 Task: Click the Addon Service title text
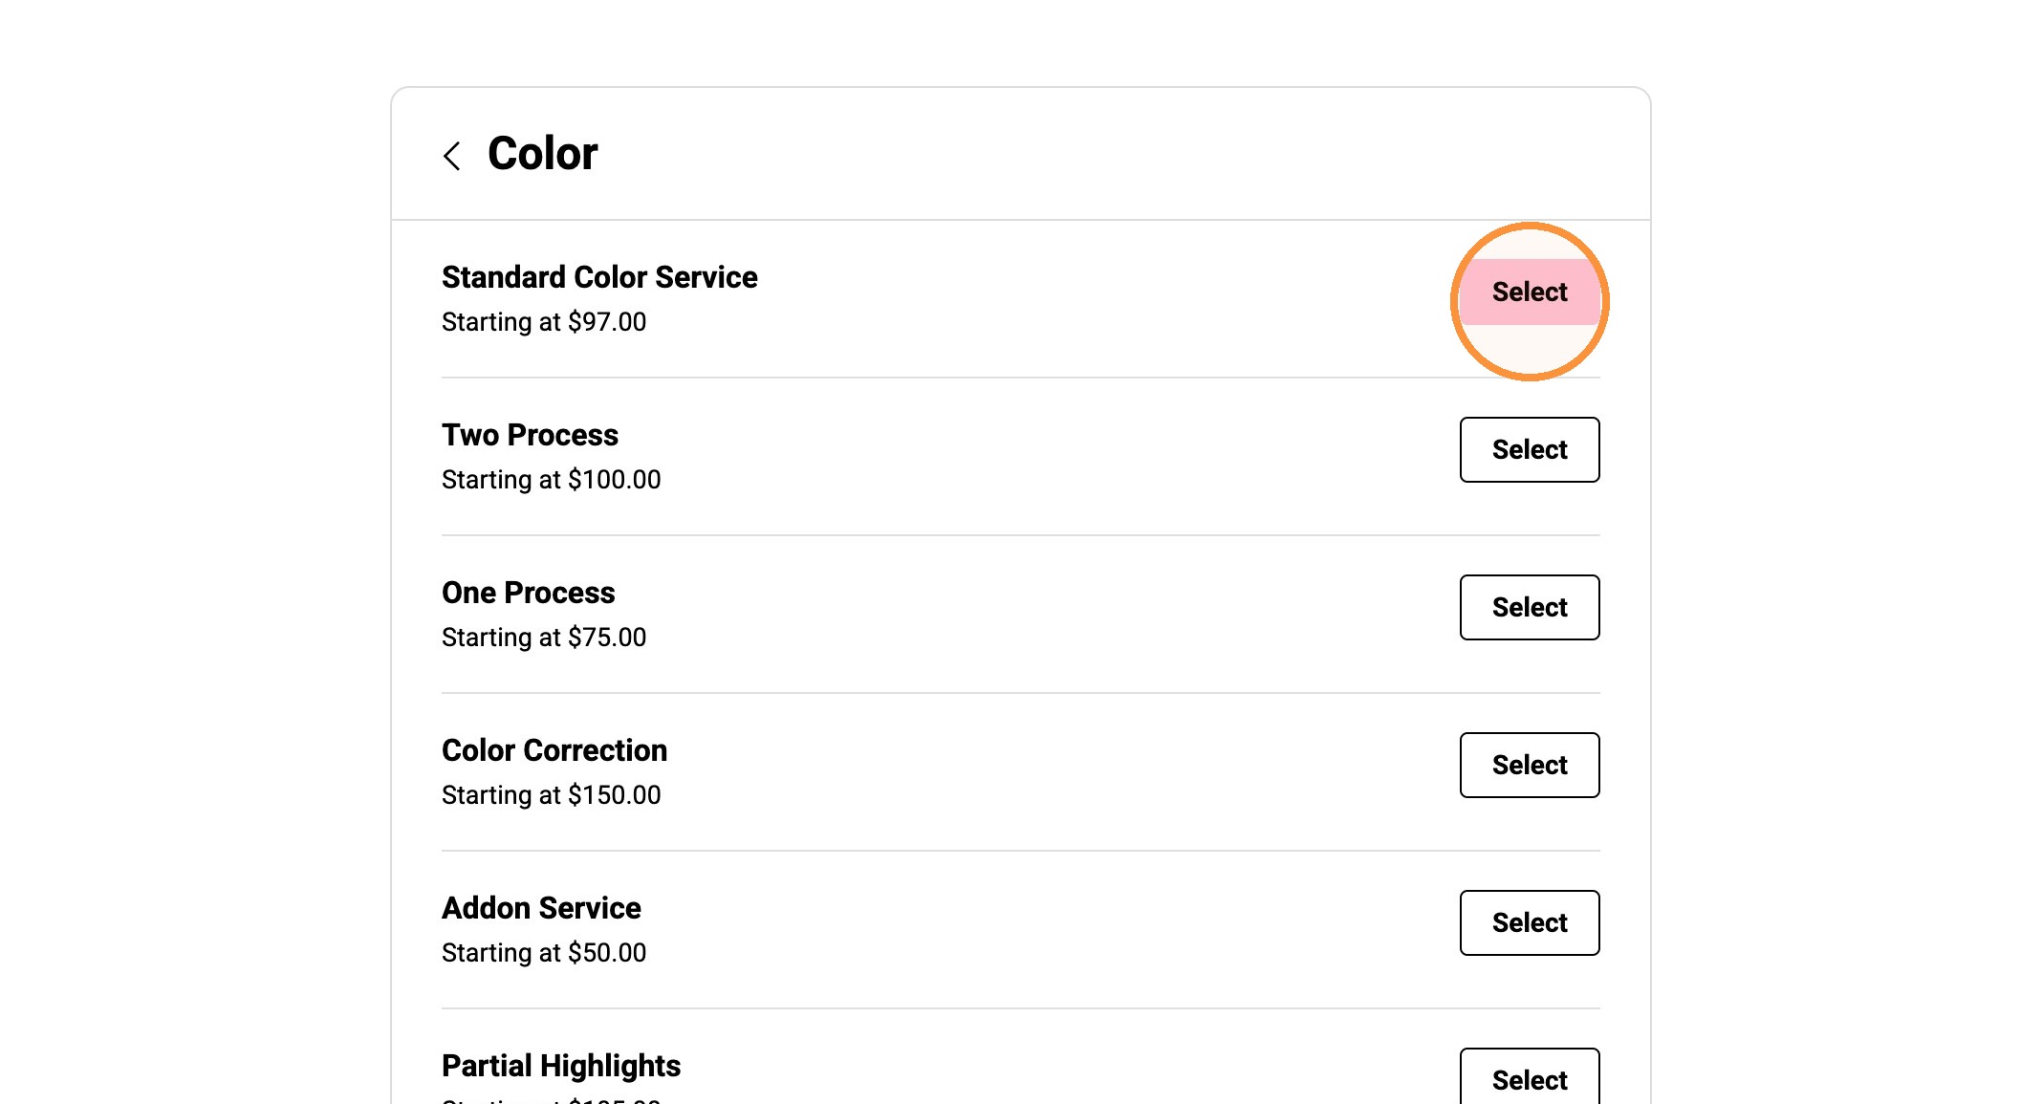tap(541, 908)
